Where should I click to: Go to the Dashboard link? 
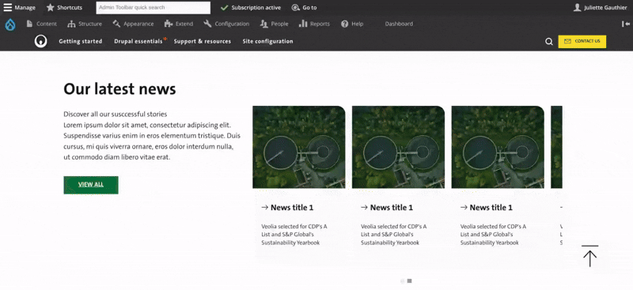(x=399, y=24)
